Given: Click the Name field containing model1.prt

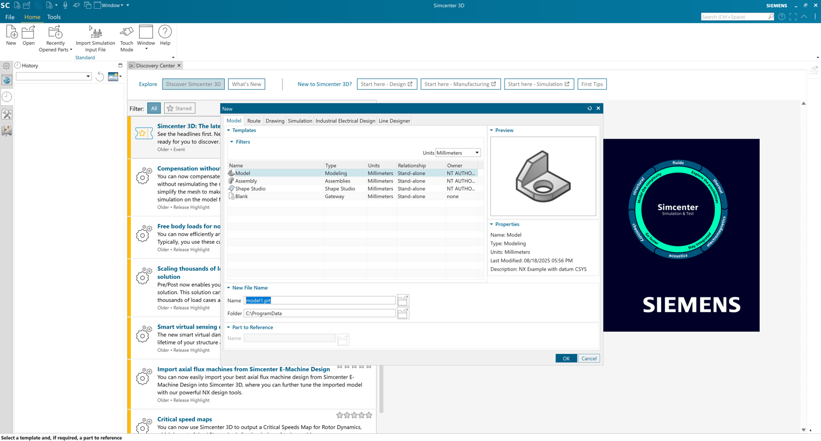Looking at the screenshot, I should [x=320, y=300].
